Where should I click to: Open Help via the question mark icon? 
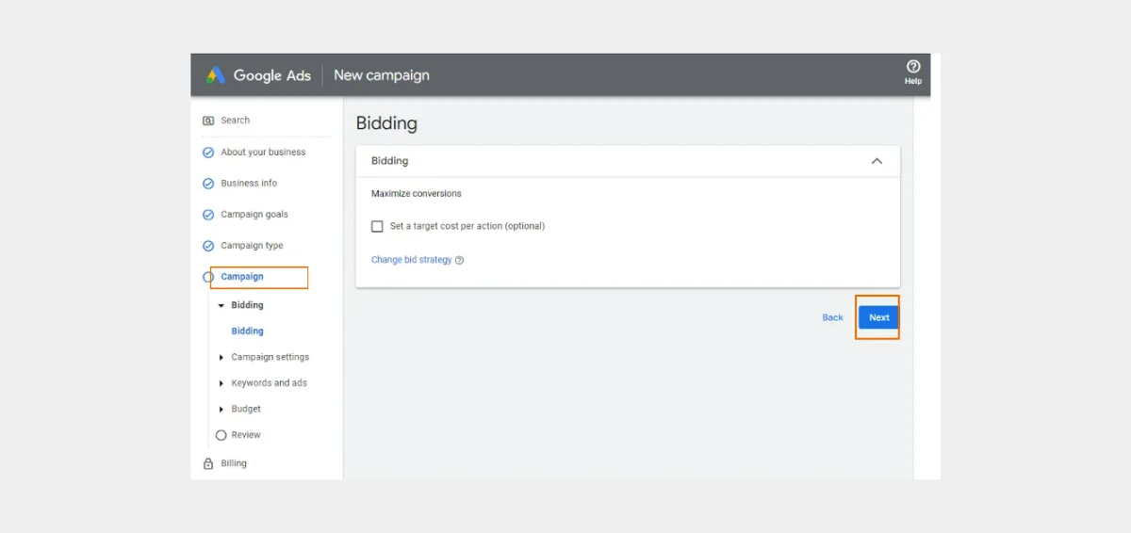pos(913,67)
